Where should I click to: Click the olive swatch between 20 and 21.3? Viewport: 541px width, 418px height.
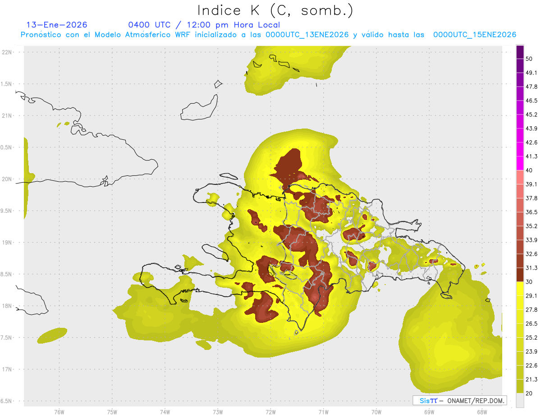click(520, 386)
